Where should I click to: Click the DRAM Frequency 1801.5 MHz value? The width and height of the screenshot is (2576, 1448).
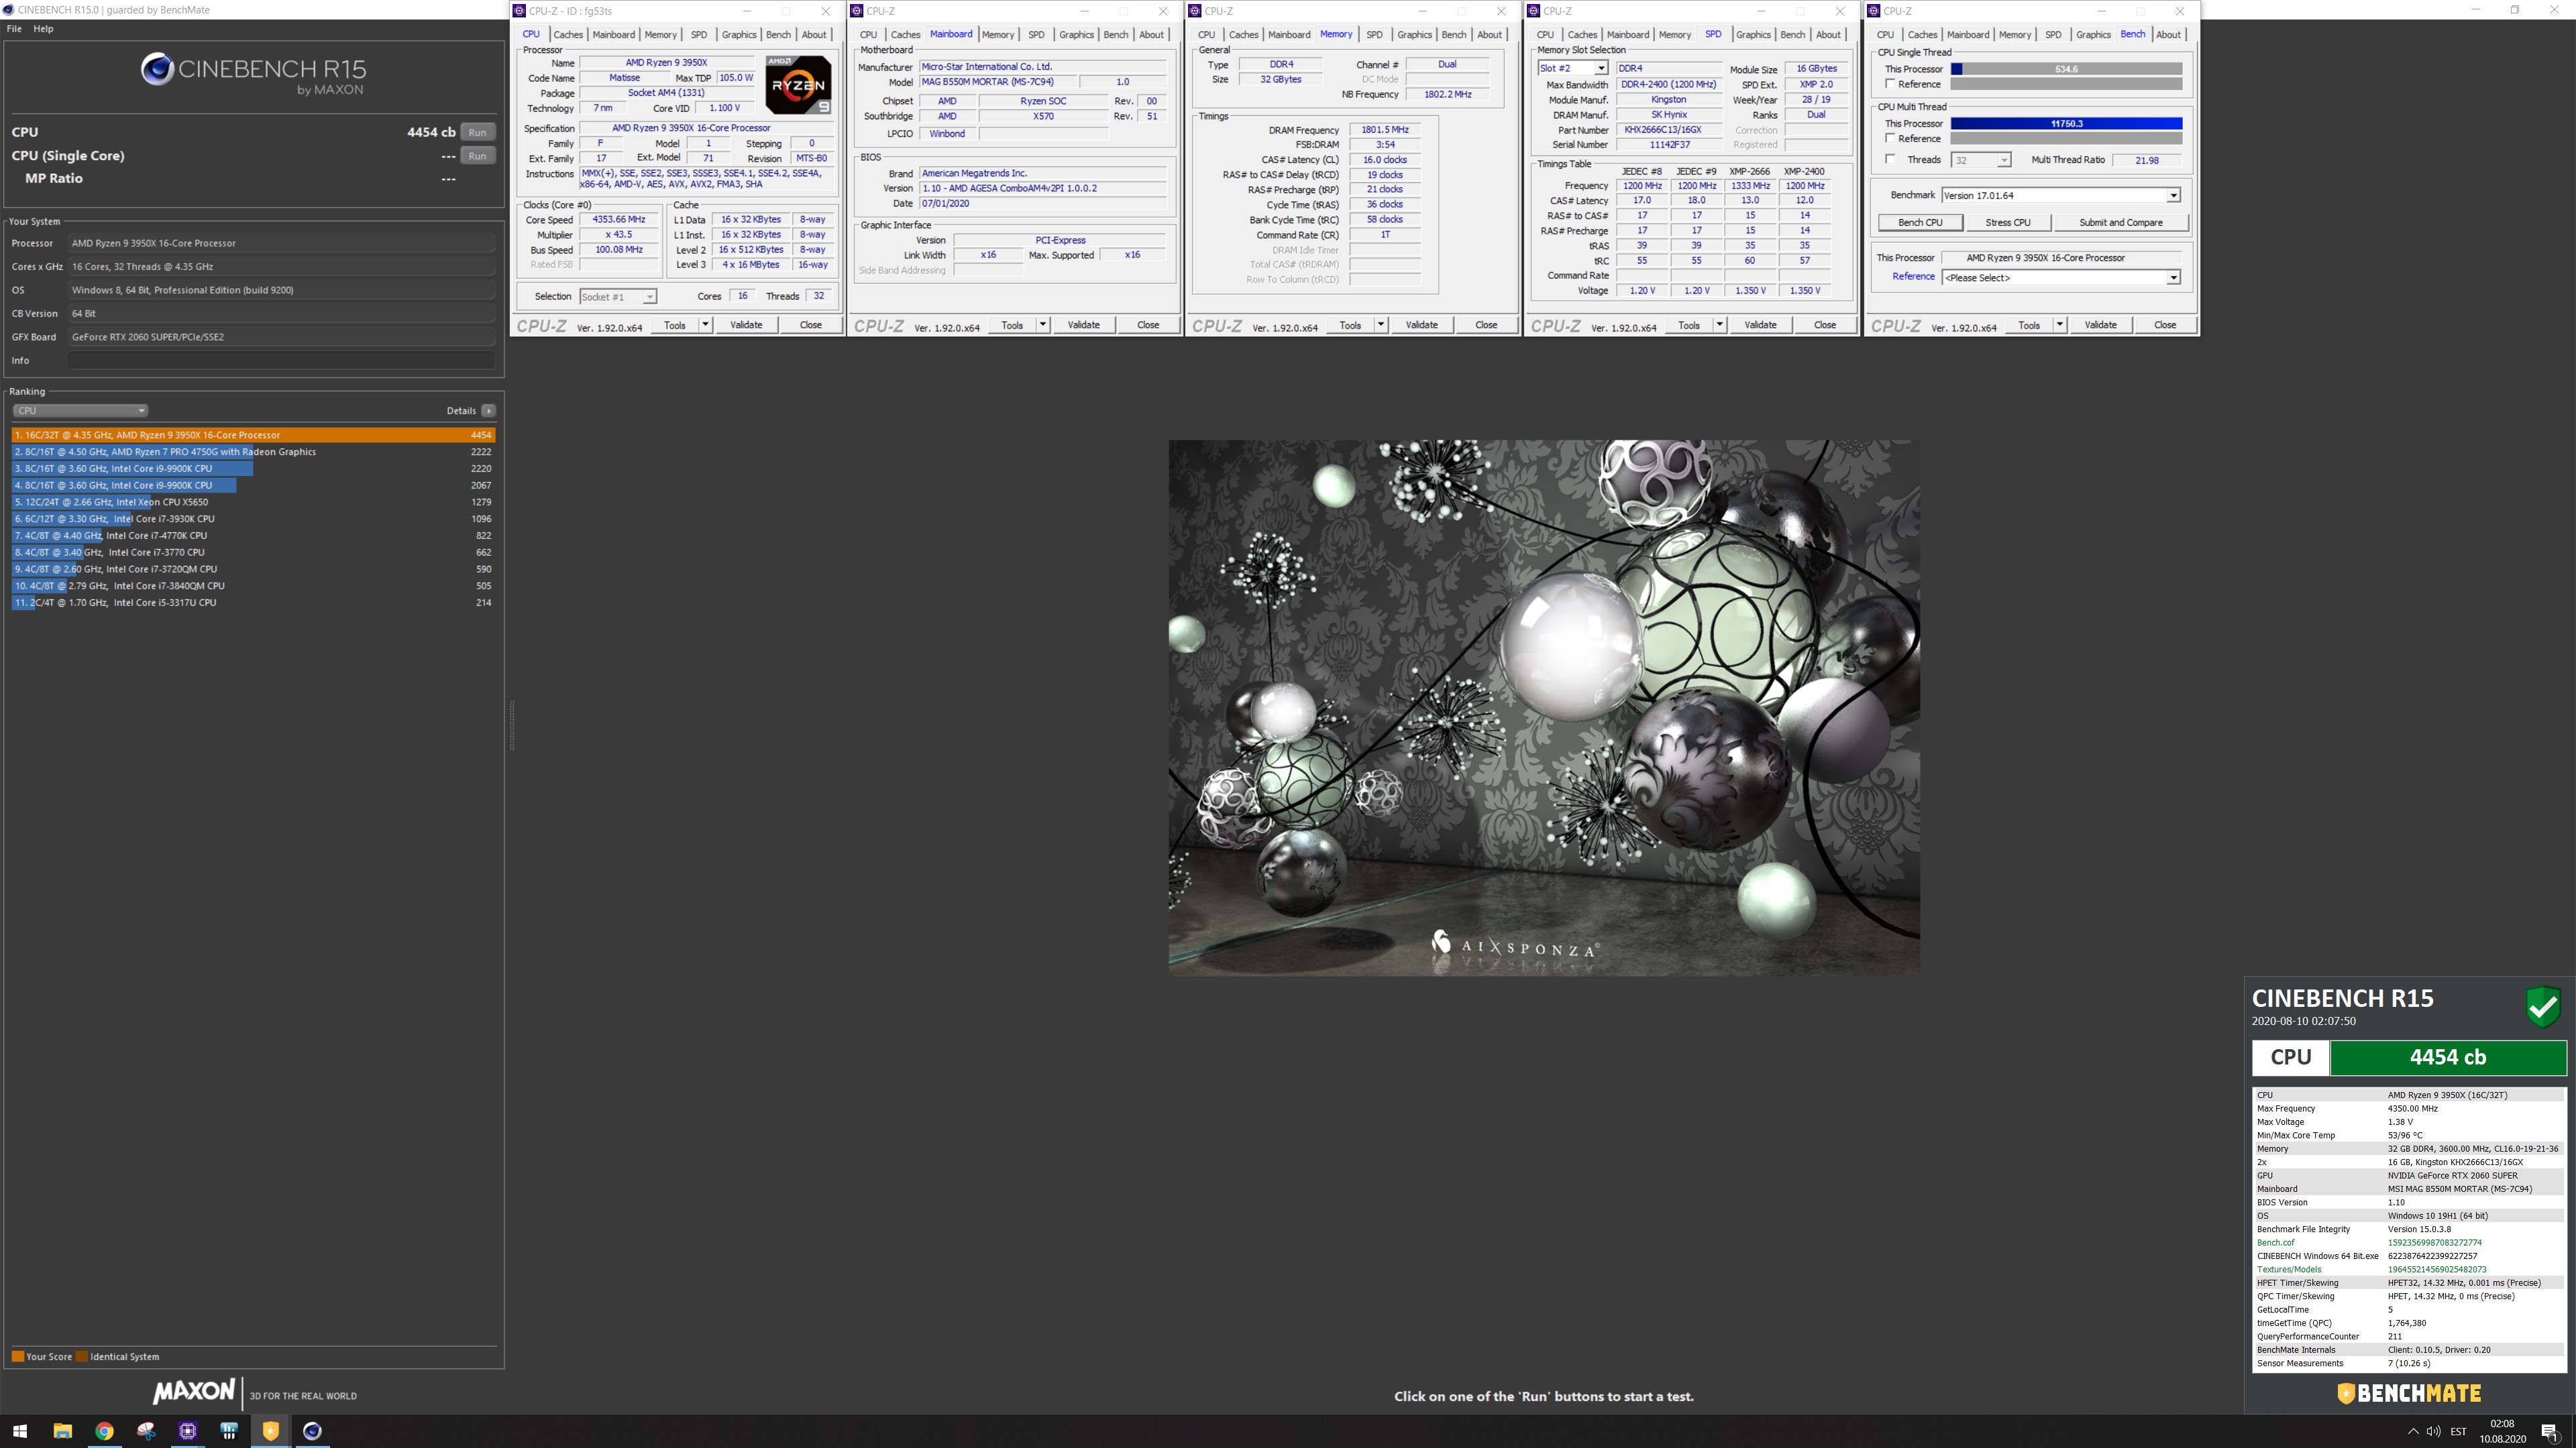coord(1384,130)
